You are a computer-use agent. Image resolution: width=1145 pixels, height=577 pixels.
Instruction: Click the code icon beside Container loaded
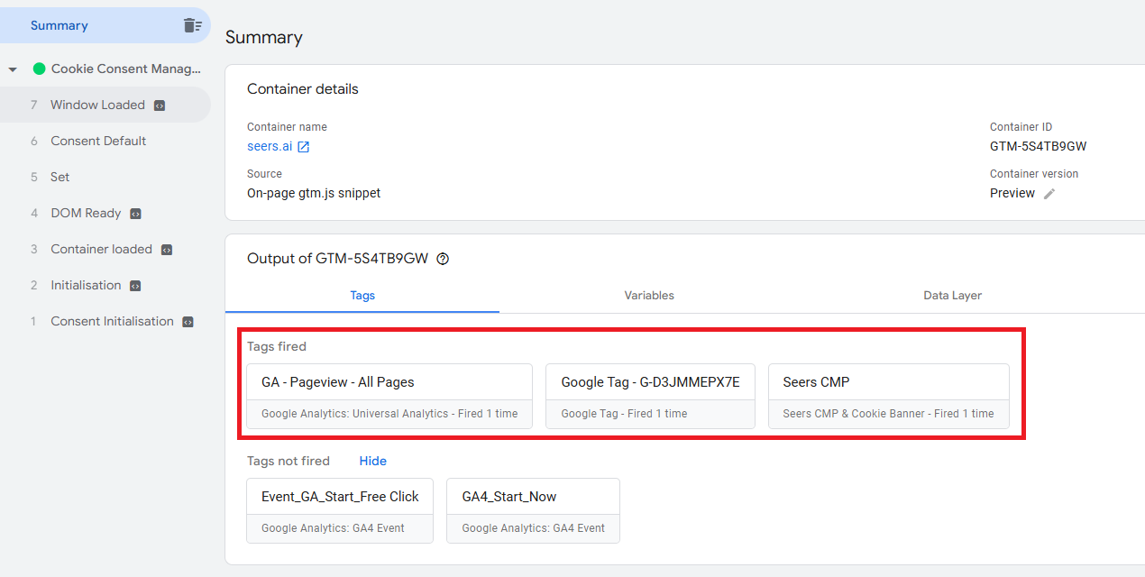(x=167, y=250)
